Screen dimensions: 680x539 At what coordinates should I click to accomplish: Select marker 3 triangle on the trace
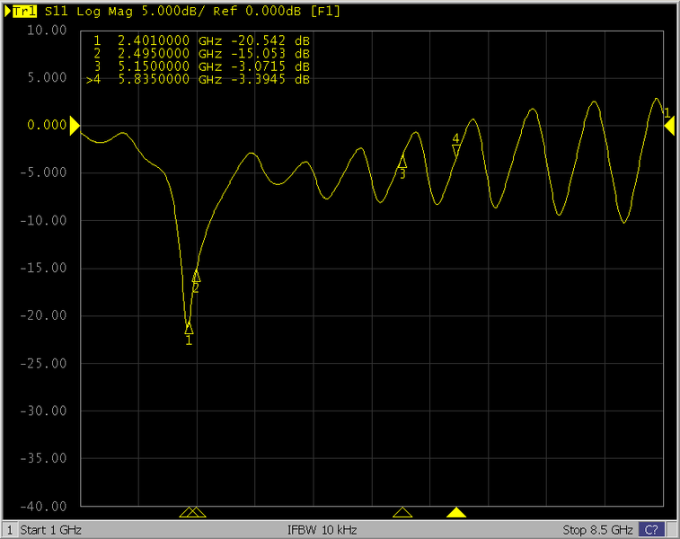(x=402, y=162)
